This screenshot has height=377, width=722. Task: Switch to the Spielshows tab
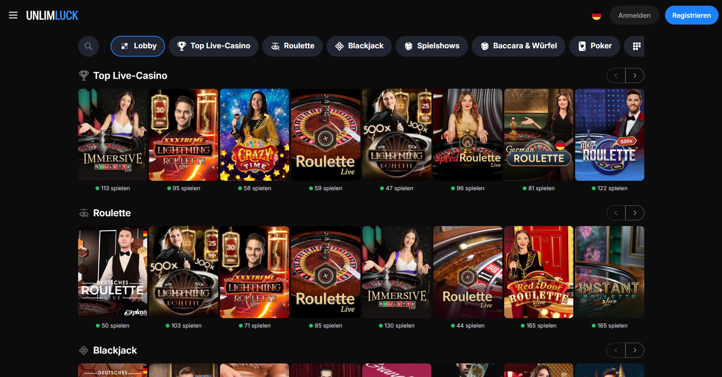(x=431, y=46)
